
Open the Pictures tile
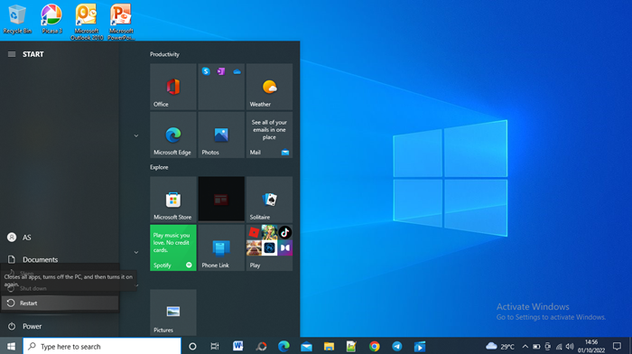[173, 312]
